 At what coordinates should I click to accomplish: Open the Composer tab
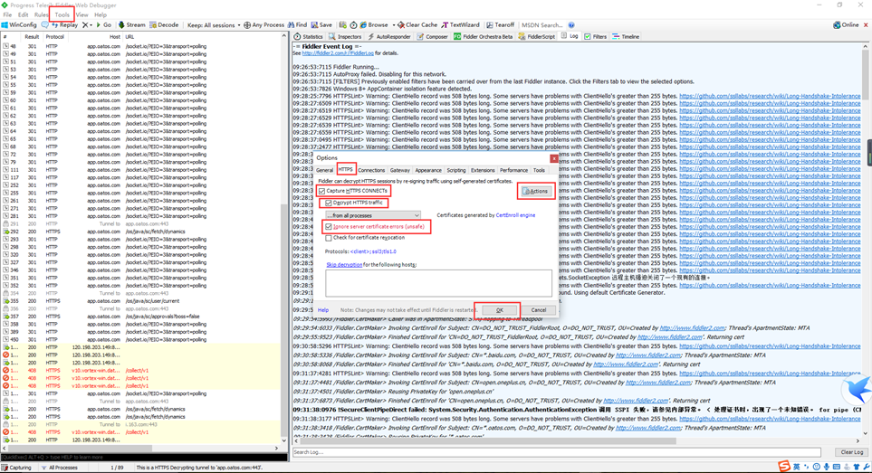pos(432,37)
